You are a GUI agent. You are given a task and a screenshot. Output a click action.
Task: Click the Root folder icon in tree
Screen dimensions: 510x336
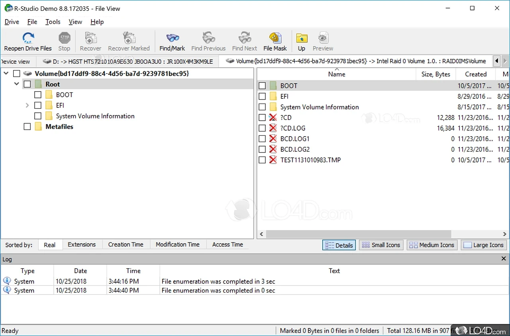(x=38, y=84)
